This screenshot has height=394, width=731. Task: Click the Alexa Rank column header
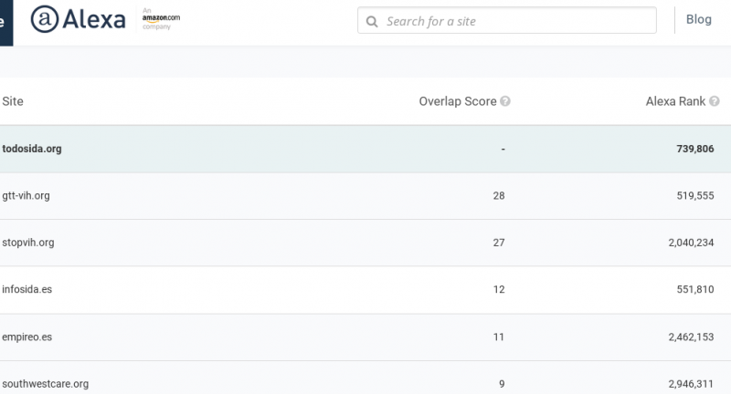point(675,101)
